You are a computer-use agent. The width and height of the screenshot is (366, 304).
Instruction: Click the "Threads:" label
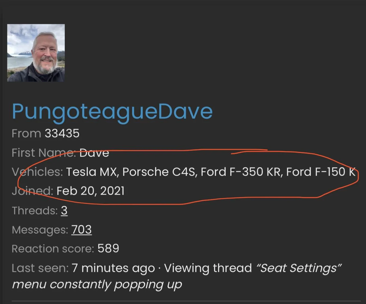(35, 211)
